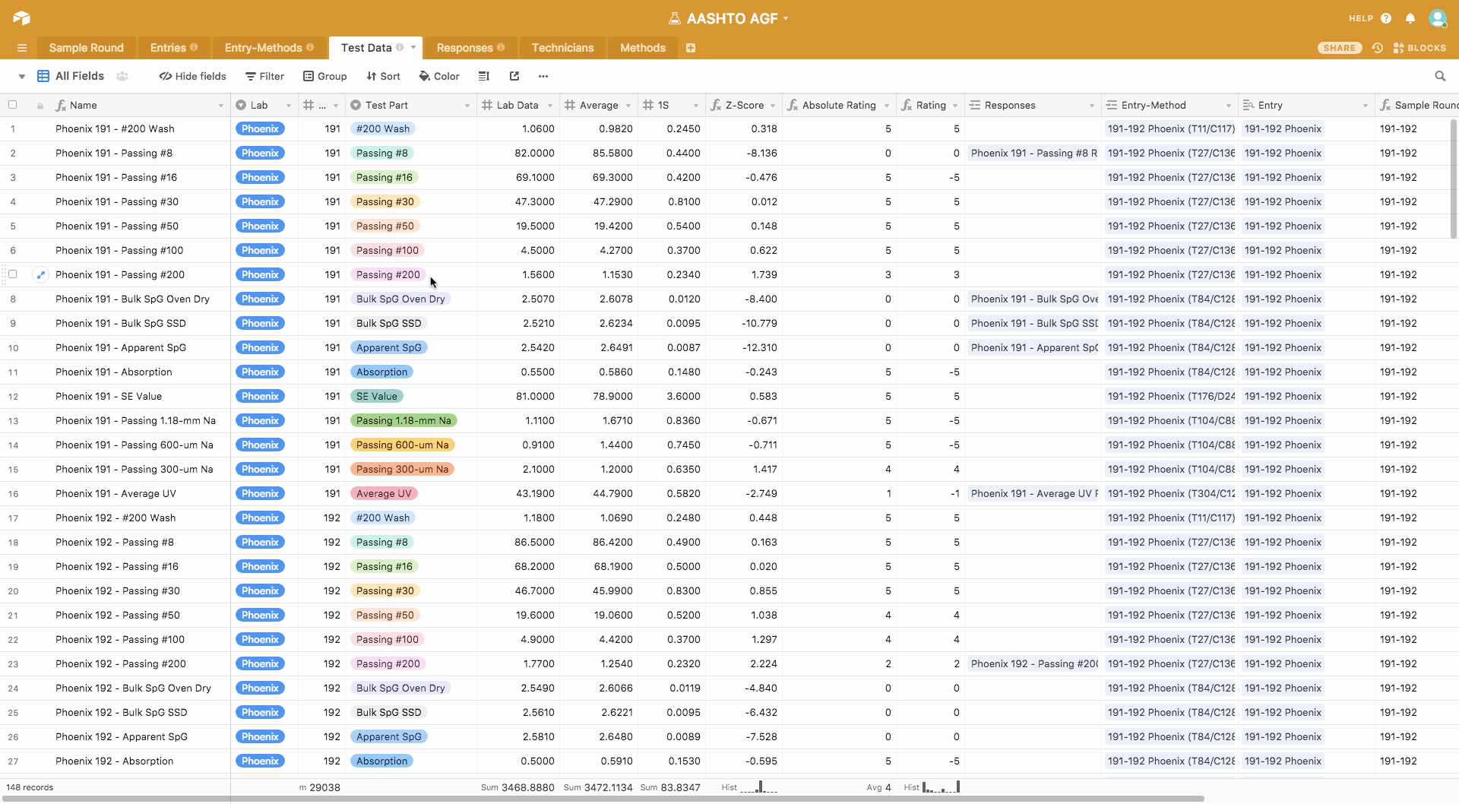Select Average cell 85.5800
Screen dimensions: 1459x804
pos(599,153)
